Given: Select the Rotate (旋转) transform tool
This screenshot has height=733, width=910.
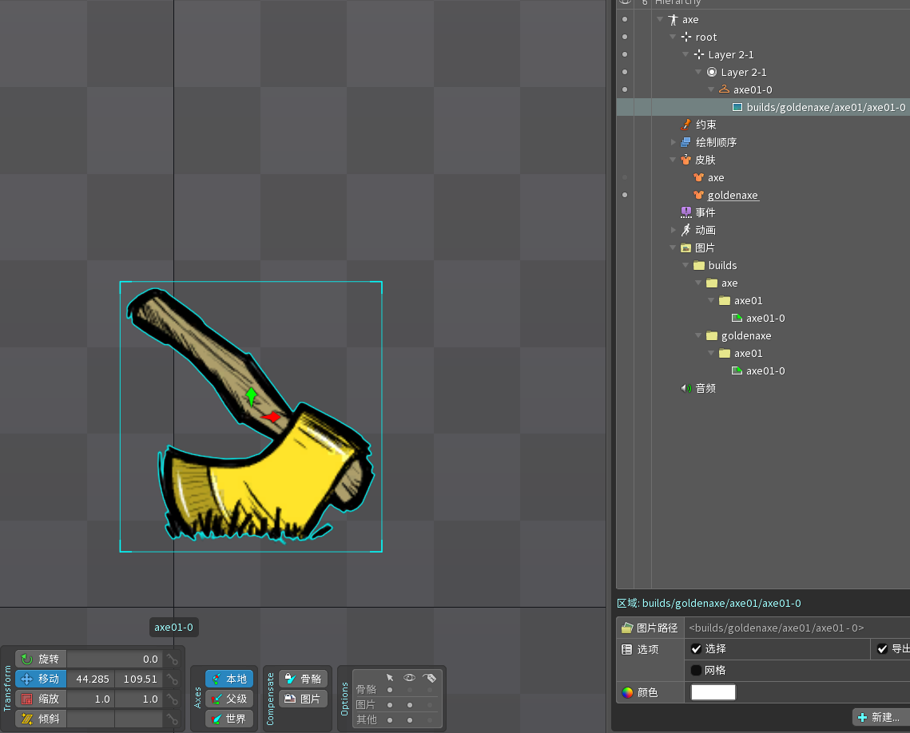Looking at the screenshot, I should click(41, 659).
